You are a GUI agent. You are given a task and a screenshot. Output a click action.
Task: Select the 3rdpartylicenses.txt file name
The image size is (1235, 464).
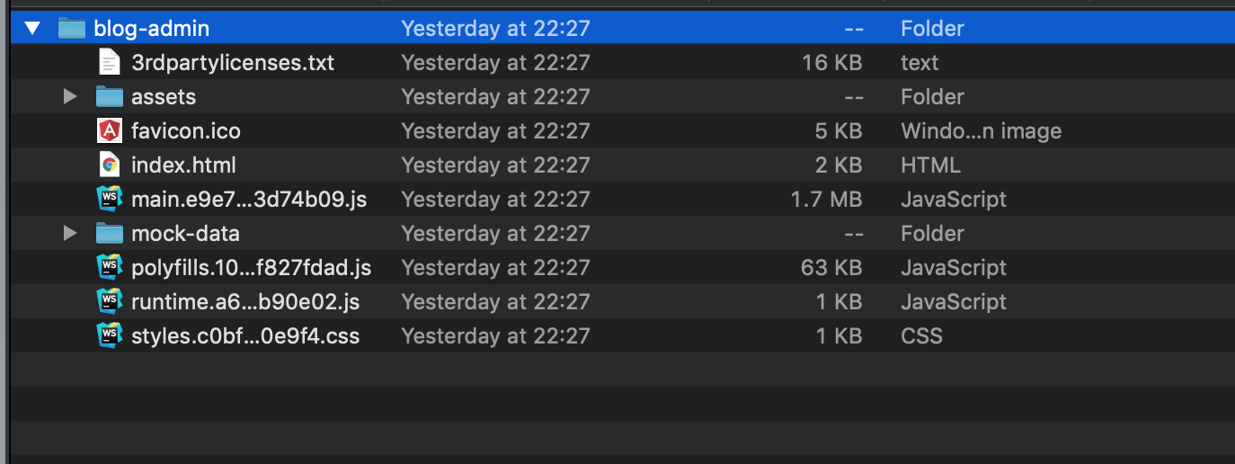point(233,63)
